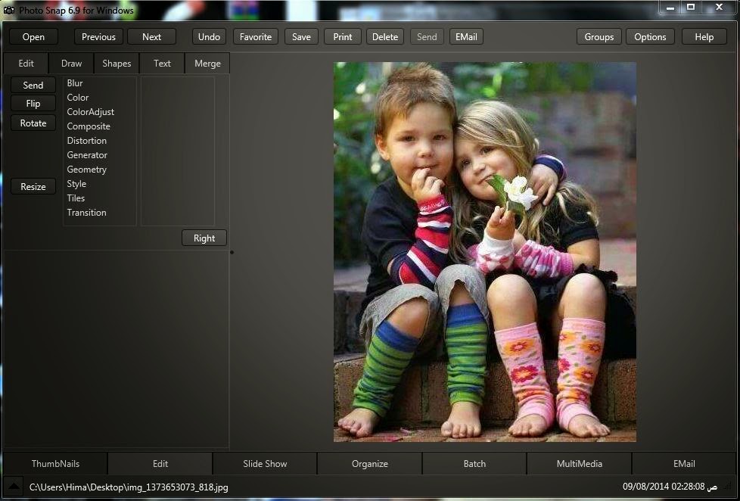The width and height of the screenshot is (740, 501).
Task: Select Style in the effects list
Action: coord(76,184)
